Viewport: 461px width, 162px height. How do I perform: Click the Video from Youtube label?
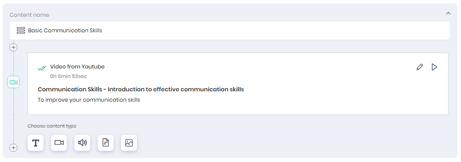(x=77, y=66)
